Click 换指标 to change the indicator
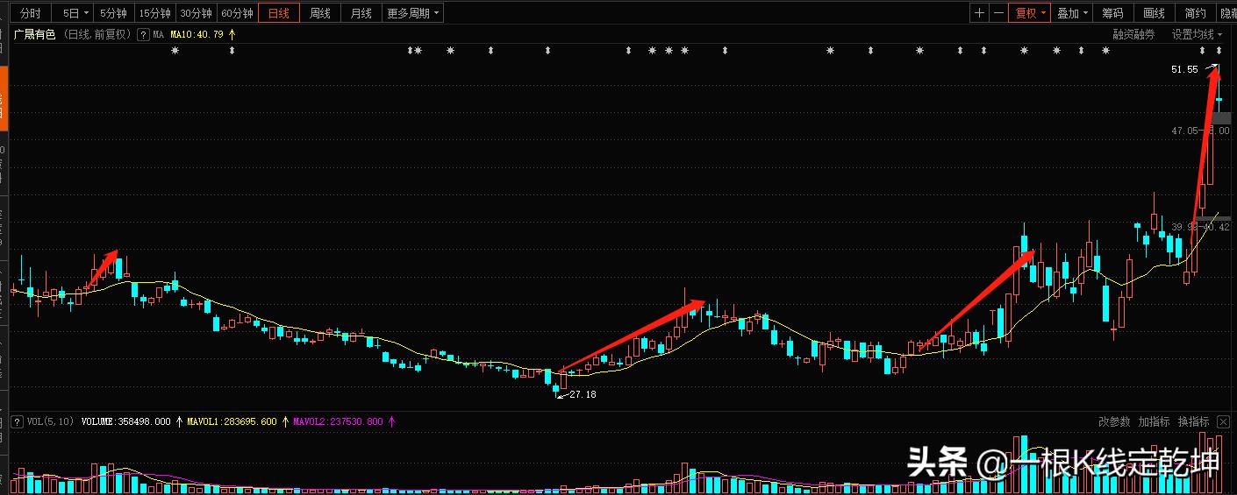This screenshot has height=495, width=1237. (1193, 421)
